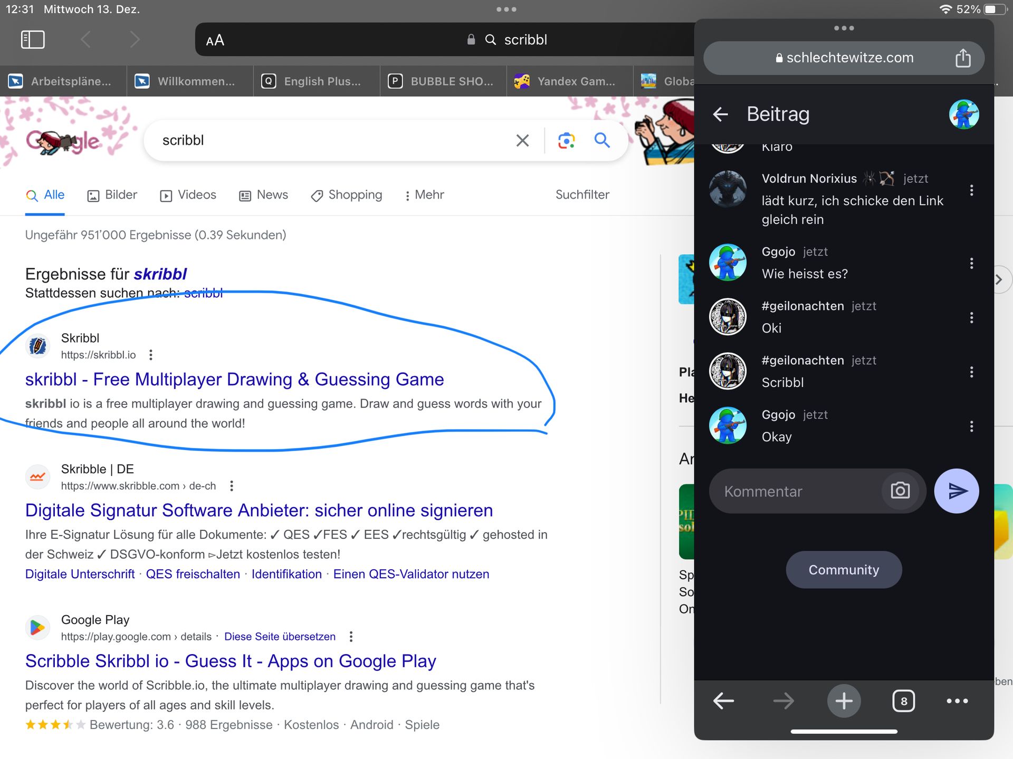
Task: Tap the camera icon in comment field
Action: coord(900,491)
